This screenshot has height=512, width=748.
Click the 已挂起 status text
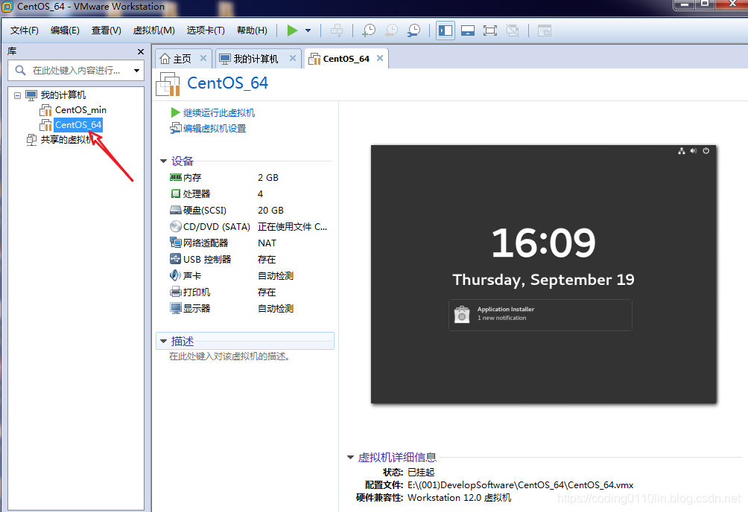421,473
